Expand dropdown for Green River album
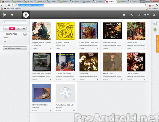 point(145,48)
